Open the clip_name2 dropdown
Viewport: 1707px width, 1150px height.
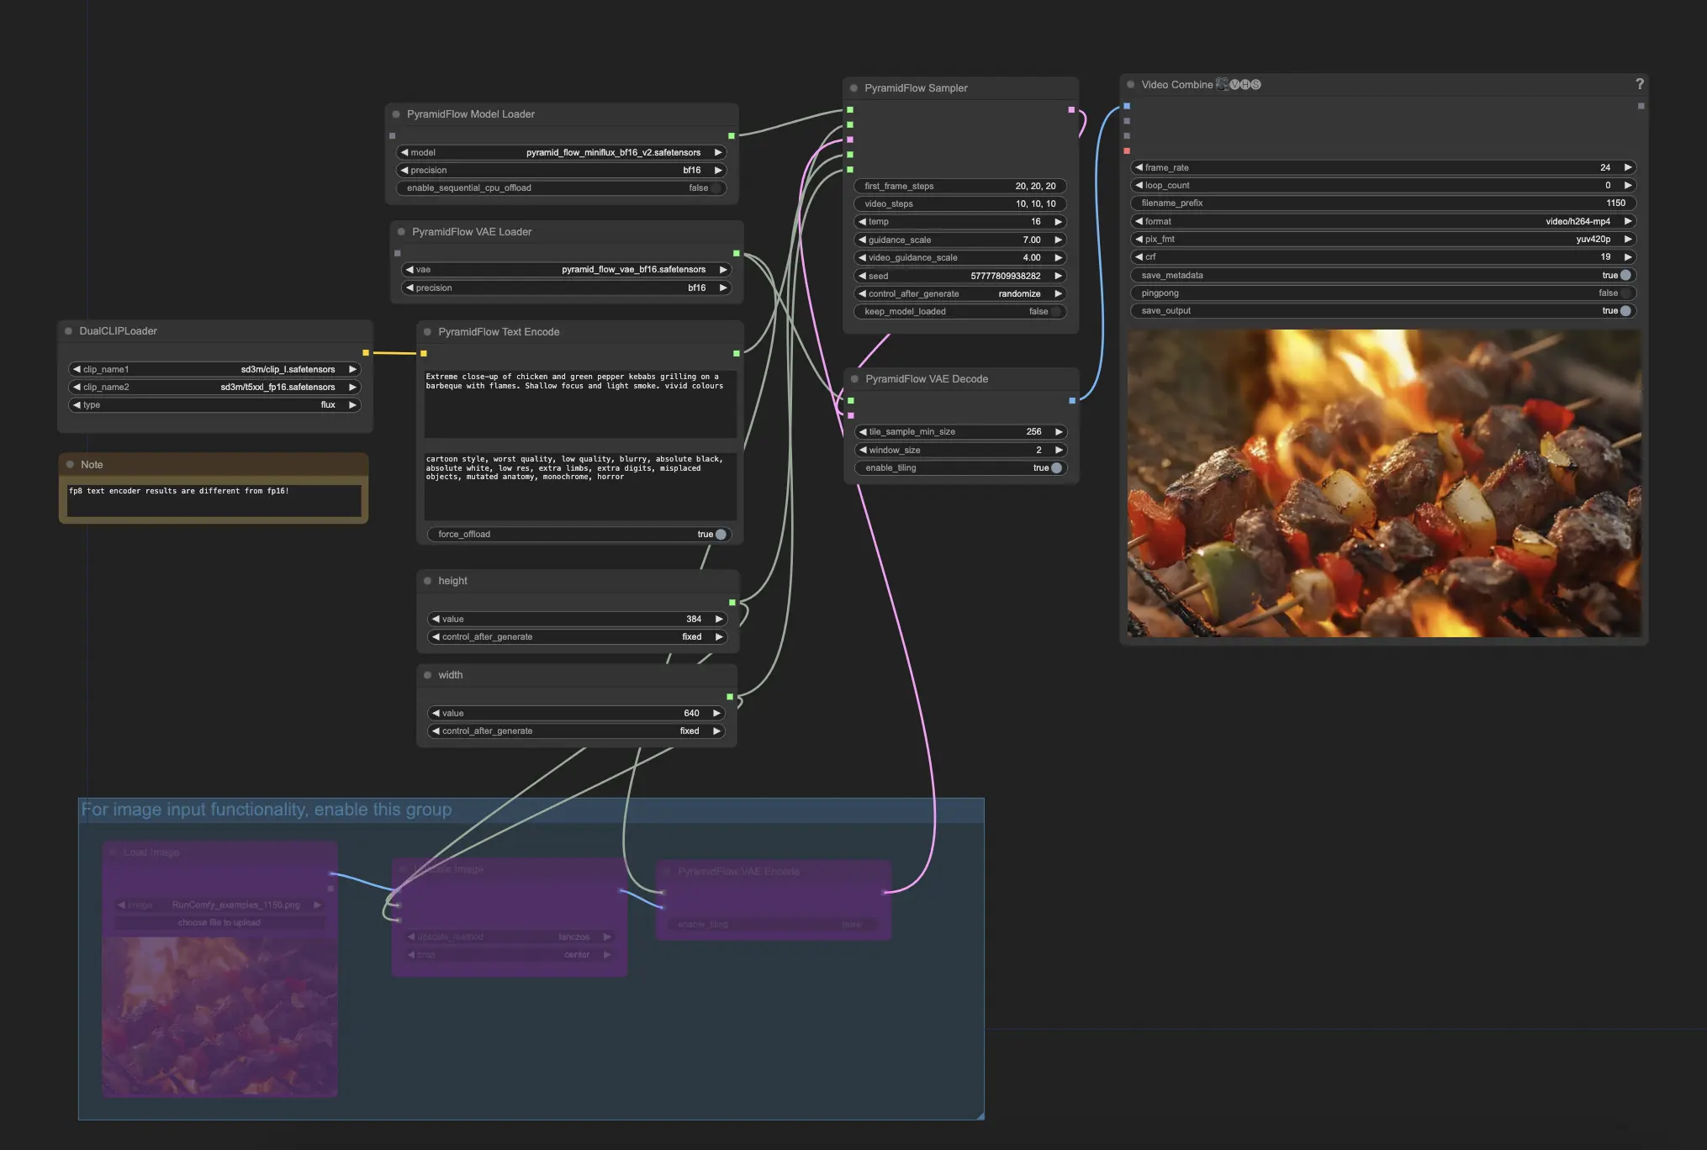click(214, 388)
